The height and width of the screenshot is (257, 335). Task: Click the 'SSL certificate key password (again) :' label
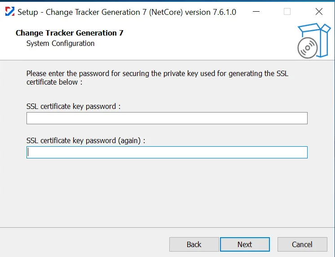coord(86,141)
